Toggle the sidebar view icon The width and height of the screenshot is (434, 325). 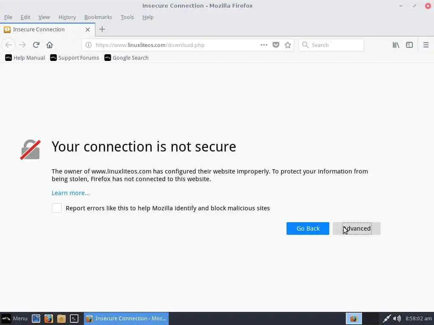[x=409, y=45]
